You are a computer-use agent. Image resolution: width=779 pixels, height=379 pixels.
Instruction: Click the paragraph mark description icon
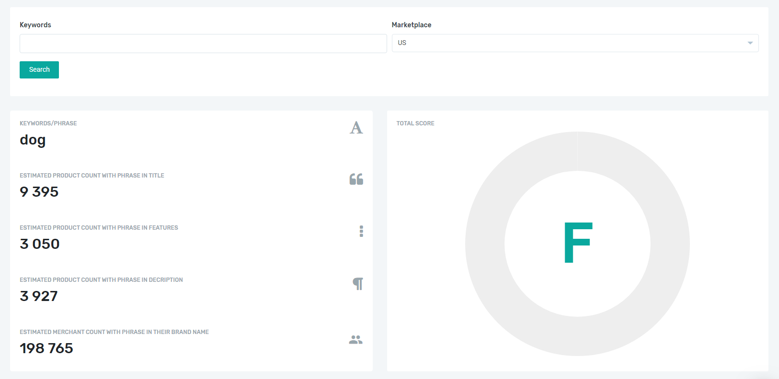pyautogui.click(x=358, y=284)
